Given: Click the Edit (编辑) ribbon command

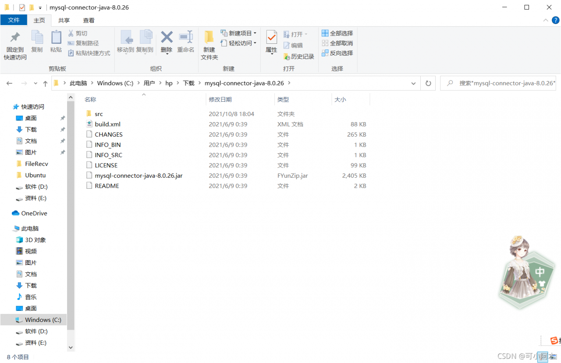Looking at the screenshot, I should 293,45.
